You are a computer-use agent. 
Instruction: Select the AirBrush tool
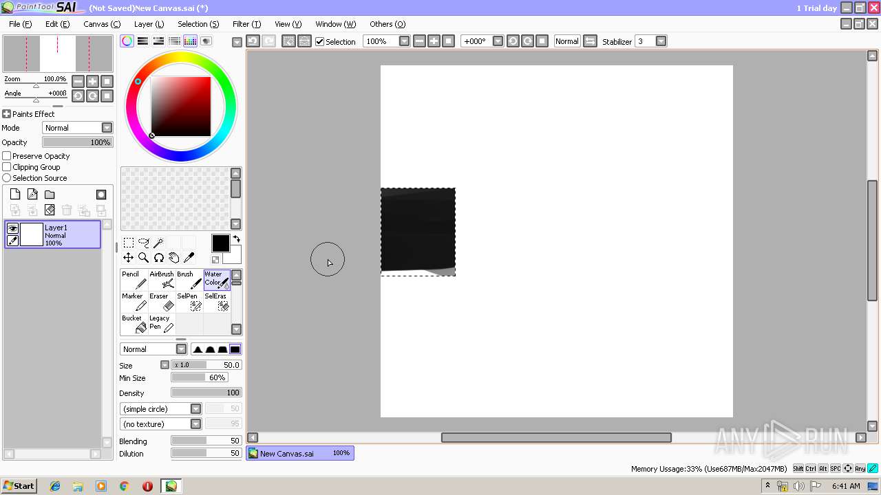(x=162, y=279)
